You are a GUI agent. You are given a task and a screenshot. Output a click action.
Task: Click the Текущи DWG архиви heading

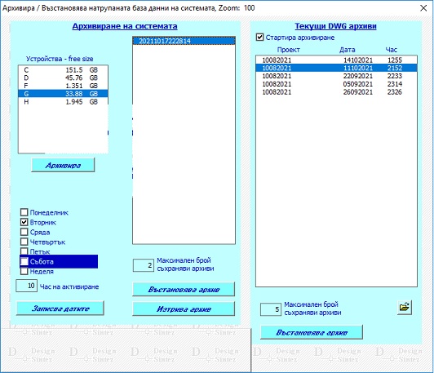click(x=335, y=26)
